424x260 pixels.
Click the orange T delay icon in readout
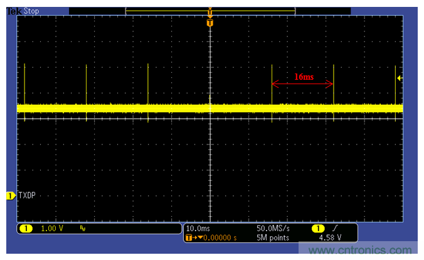[191, 237]
